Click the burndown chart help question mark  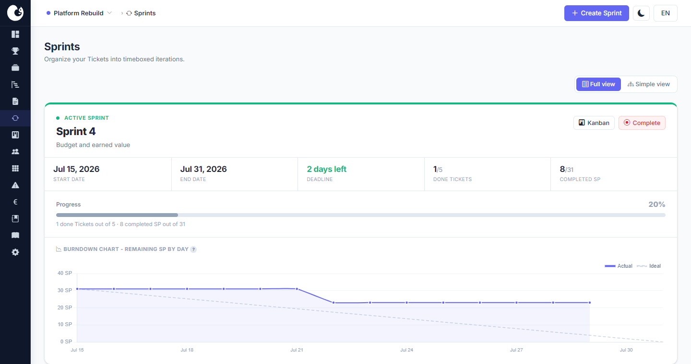[193, 250]
